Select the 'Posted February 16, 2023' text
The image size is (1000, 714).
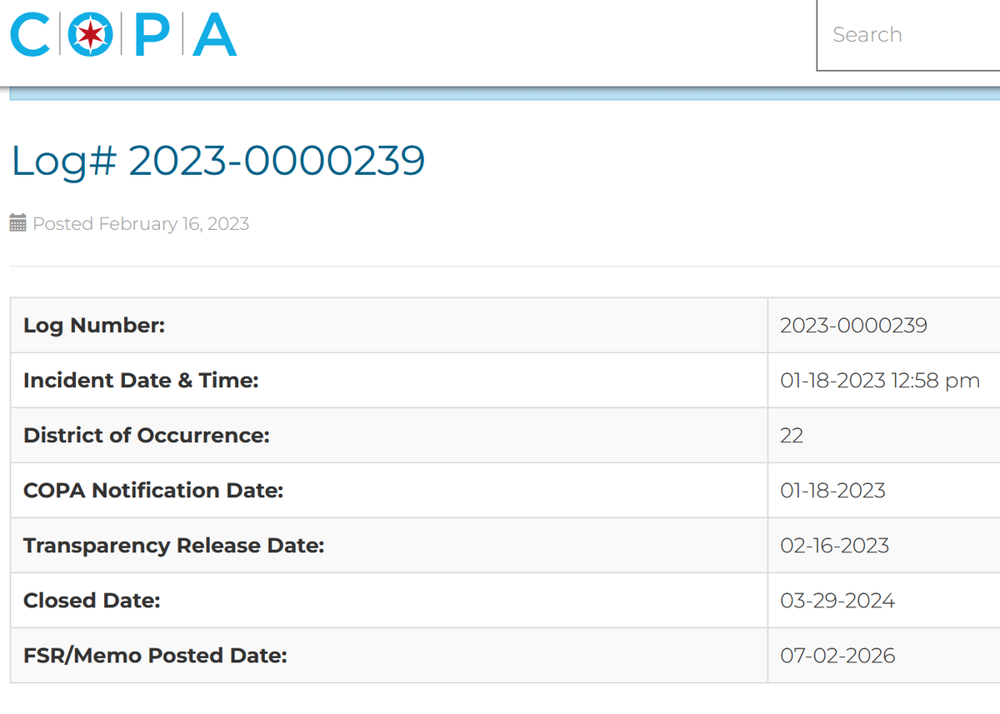click(141, 223)
